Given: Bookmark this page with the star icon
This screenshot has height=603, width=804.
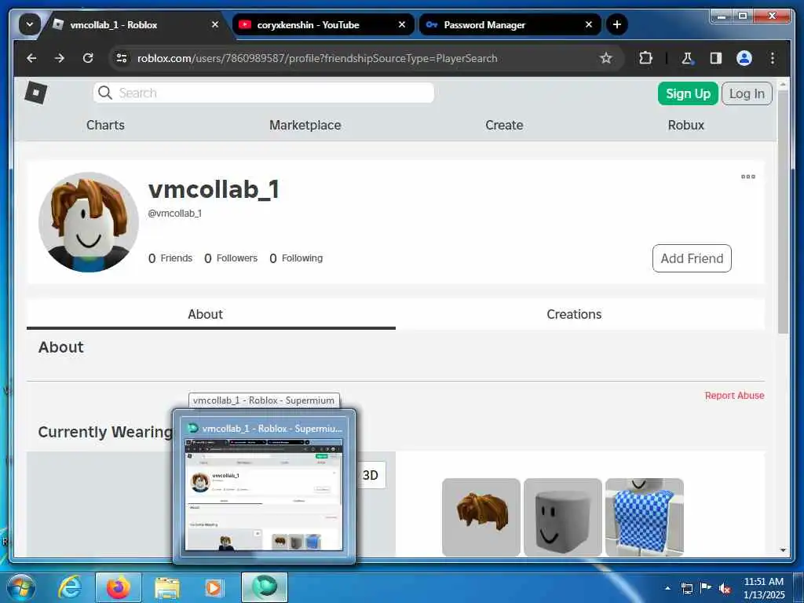Looking at the screenshot, I should (x=605, y=58).
